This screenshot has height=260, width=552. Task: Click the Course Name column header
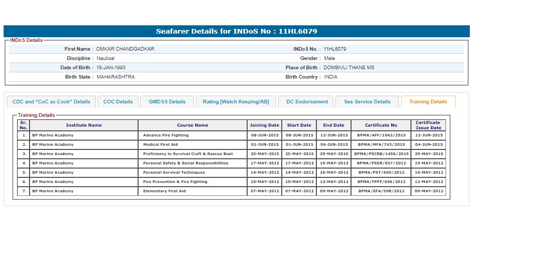(x=192, y=125)
